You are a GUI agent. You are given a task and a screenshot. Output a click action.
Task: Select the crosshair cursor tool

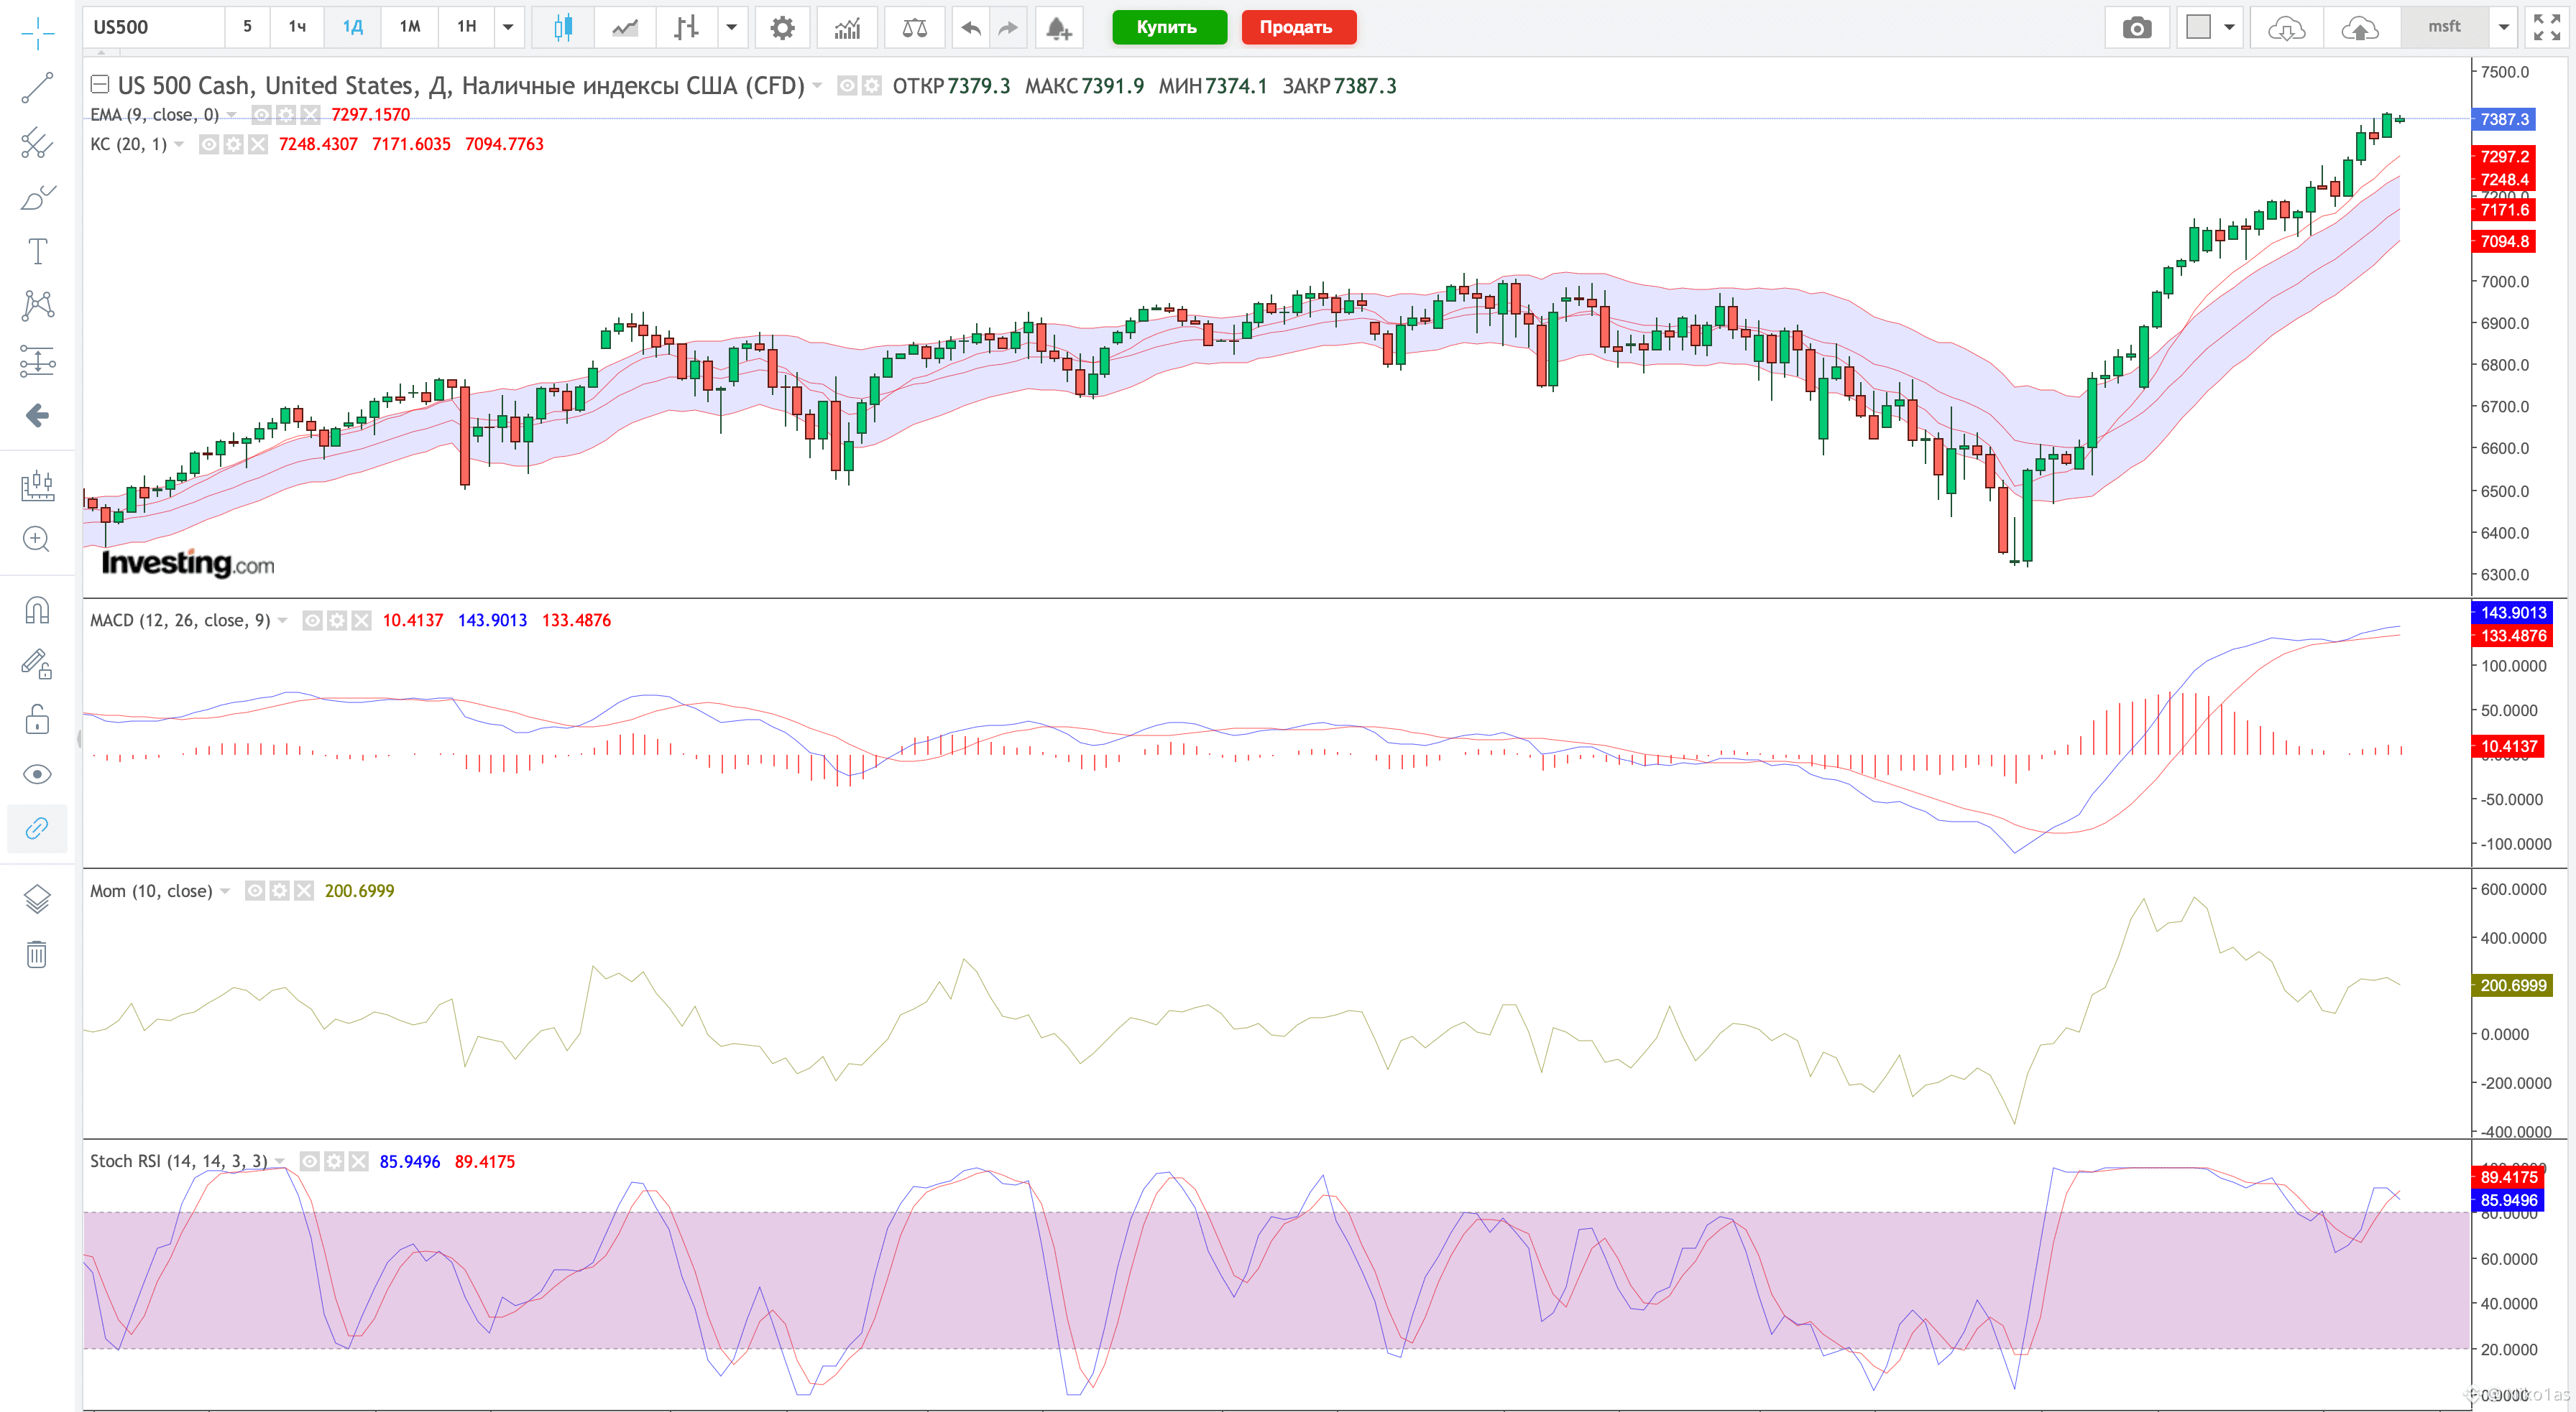pos(37,33)
